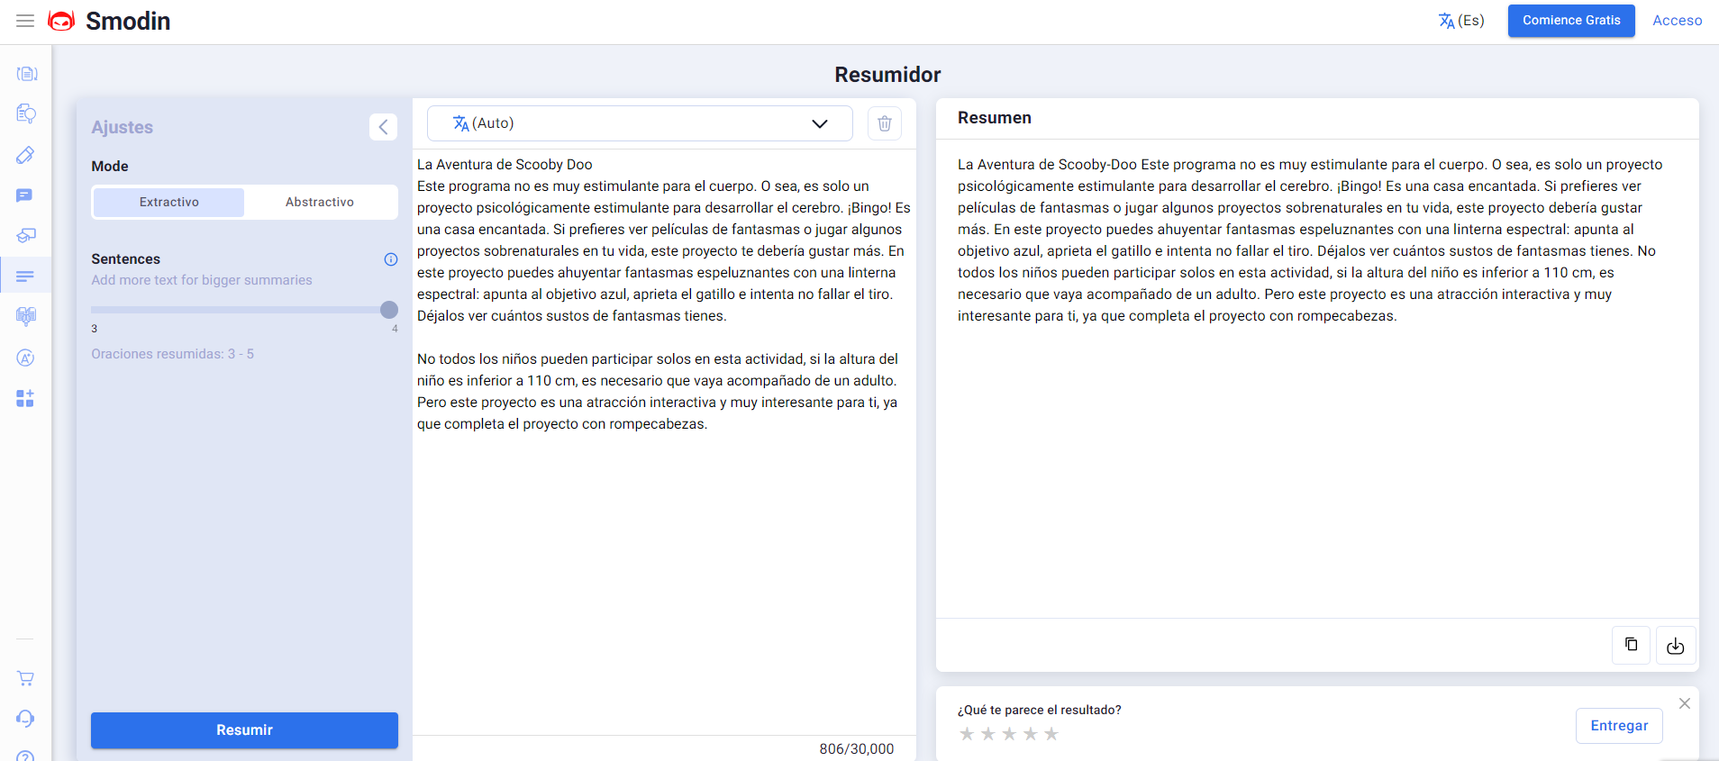
Task: Submit feedback with Entregar
Action: (1619, 726)
